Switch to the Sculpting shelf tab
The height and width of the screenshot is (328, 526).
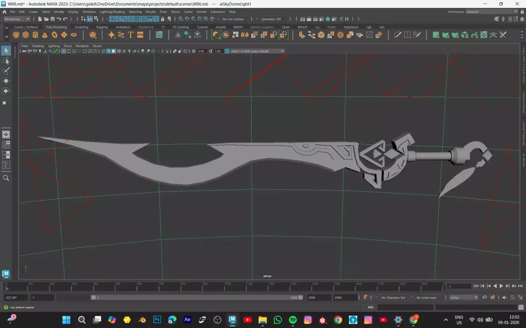[81, 27]
